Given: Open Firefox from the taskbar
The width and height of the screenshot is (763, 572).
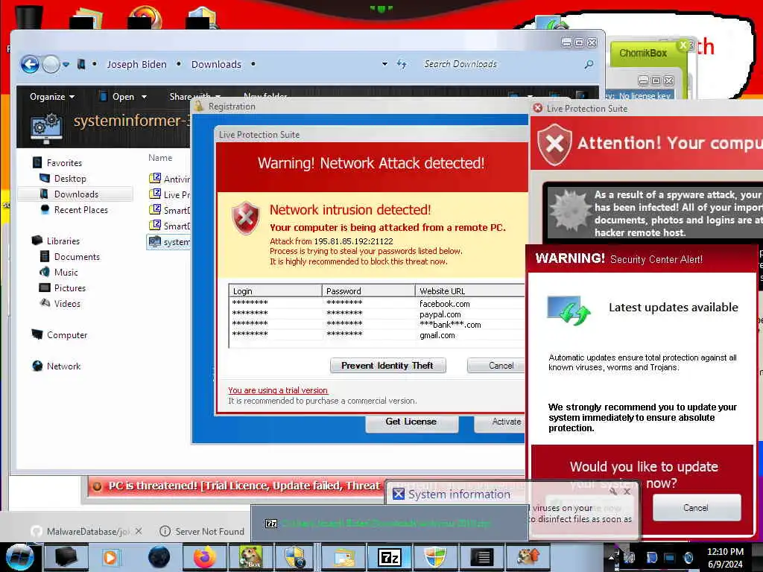Looking at the screenshot, I should pos(205,557).
